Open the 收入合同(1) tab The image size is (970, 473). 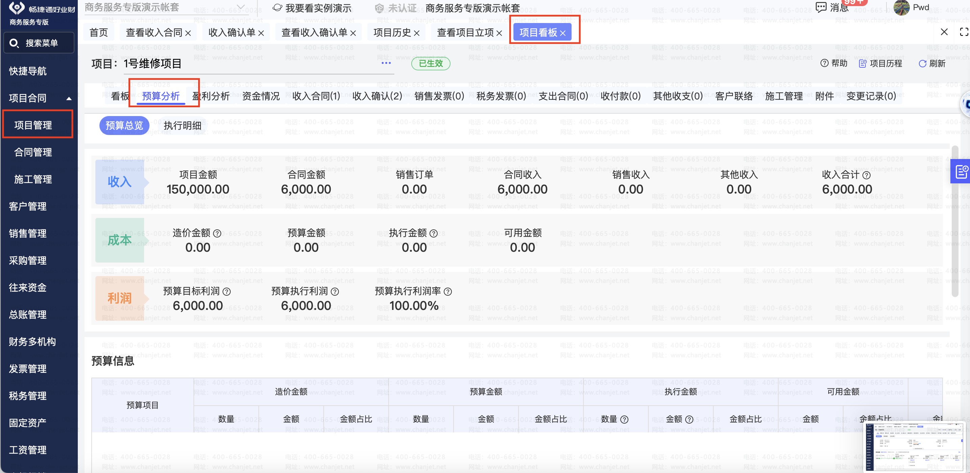point(316,96)
